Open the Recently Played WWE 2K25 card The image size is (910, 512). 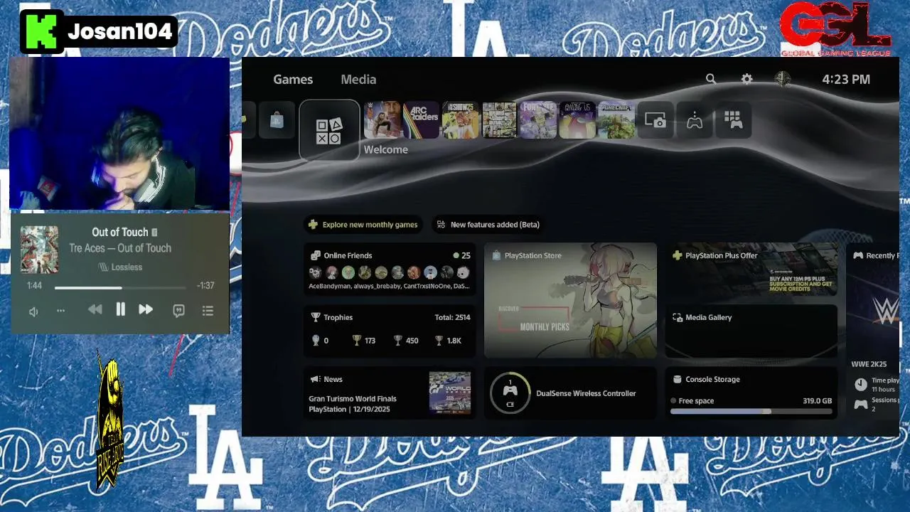[873, 331]
